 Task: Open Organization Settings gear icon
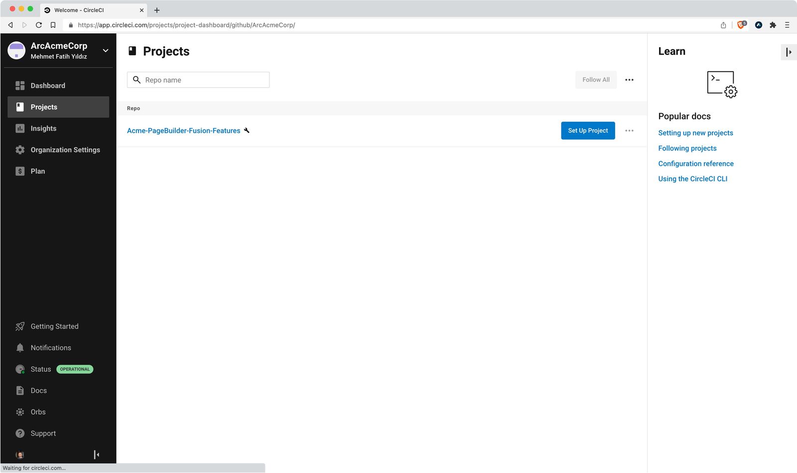pos(20,150)
